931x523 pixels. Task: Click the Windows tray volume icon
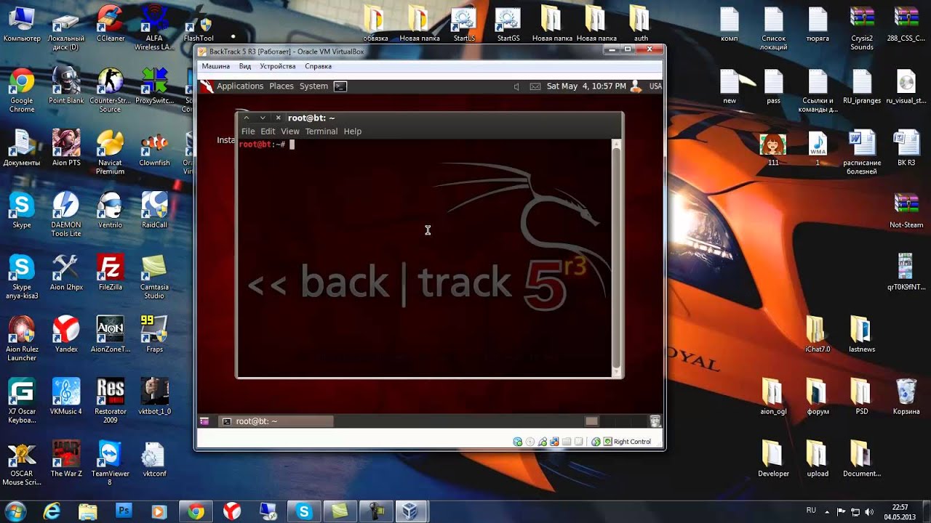coord(870,511)
